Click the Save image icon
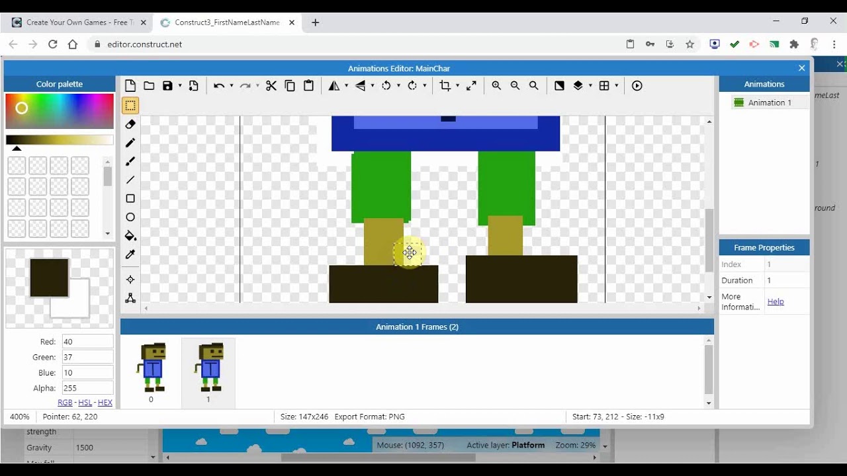 (167, 86)
